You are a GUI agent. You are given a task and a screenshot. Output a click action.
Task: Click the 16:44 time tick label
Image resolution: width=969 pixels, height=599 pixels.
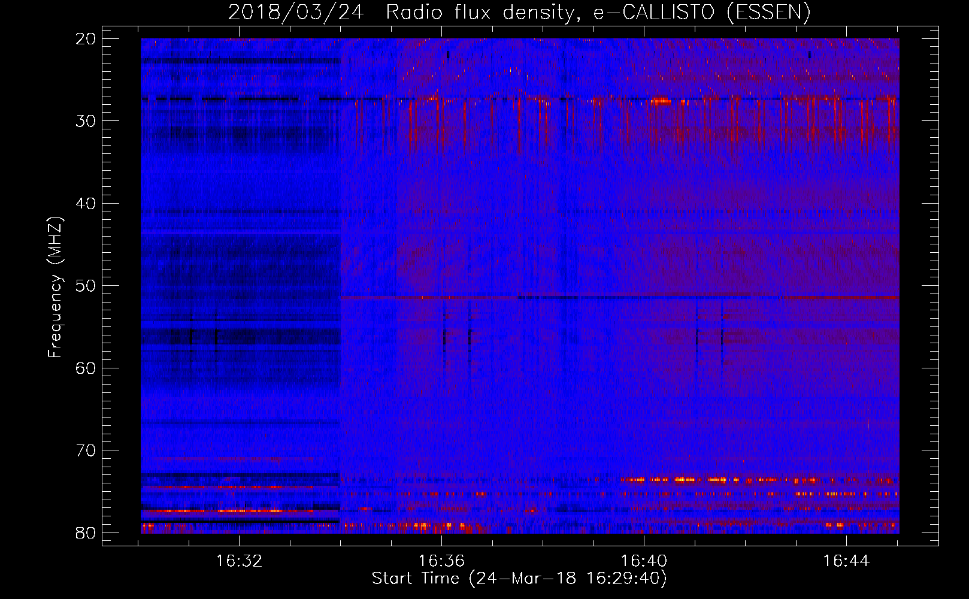tap(846, 561)
